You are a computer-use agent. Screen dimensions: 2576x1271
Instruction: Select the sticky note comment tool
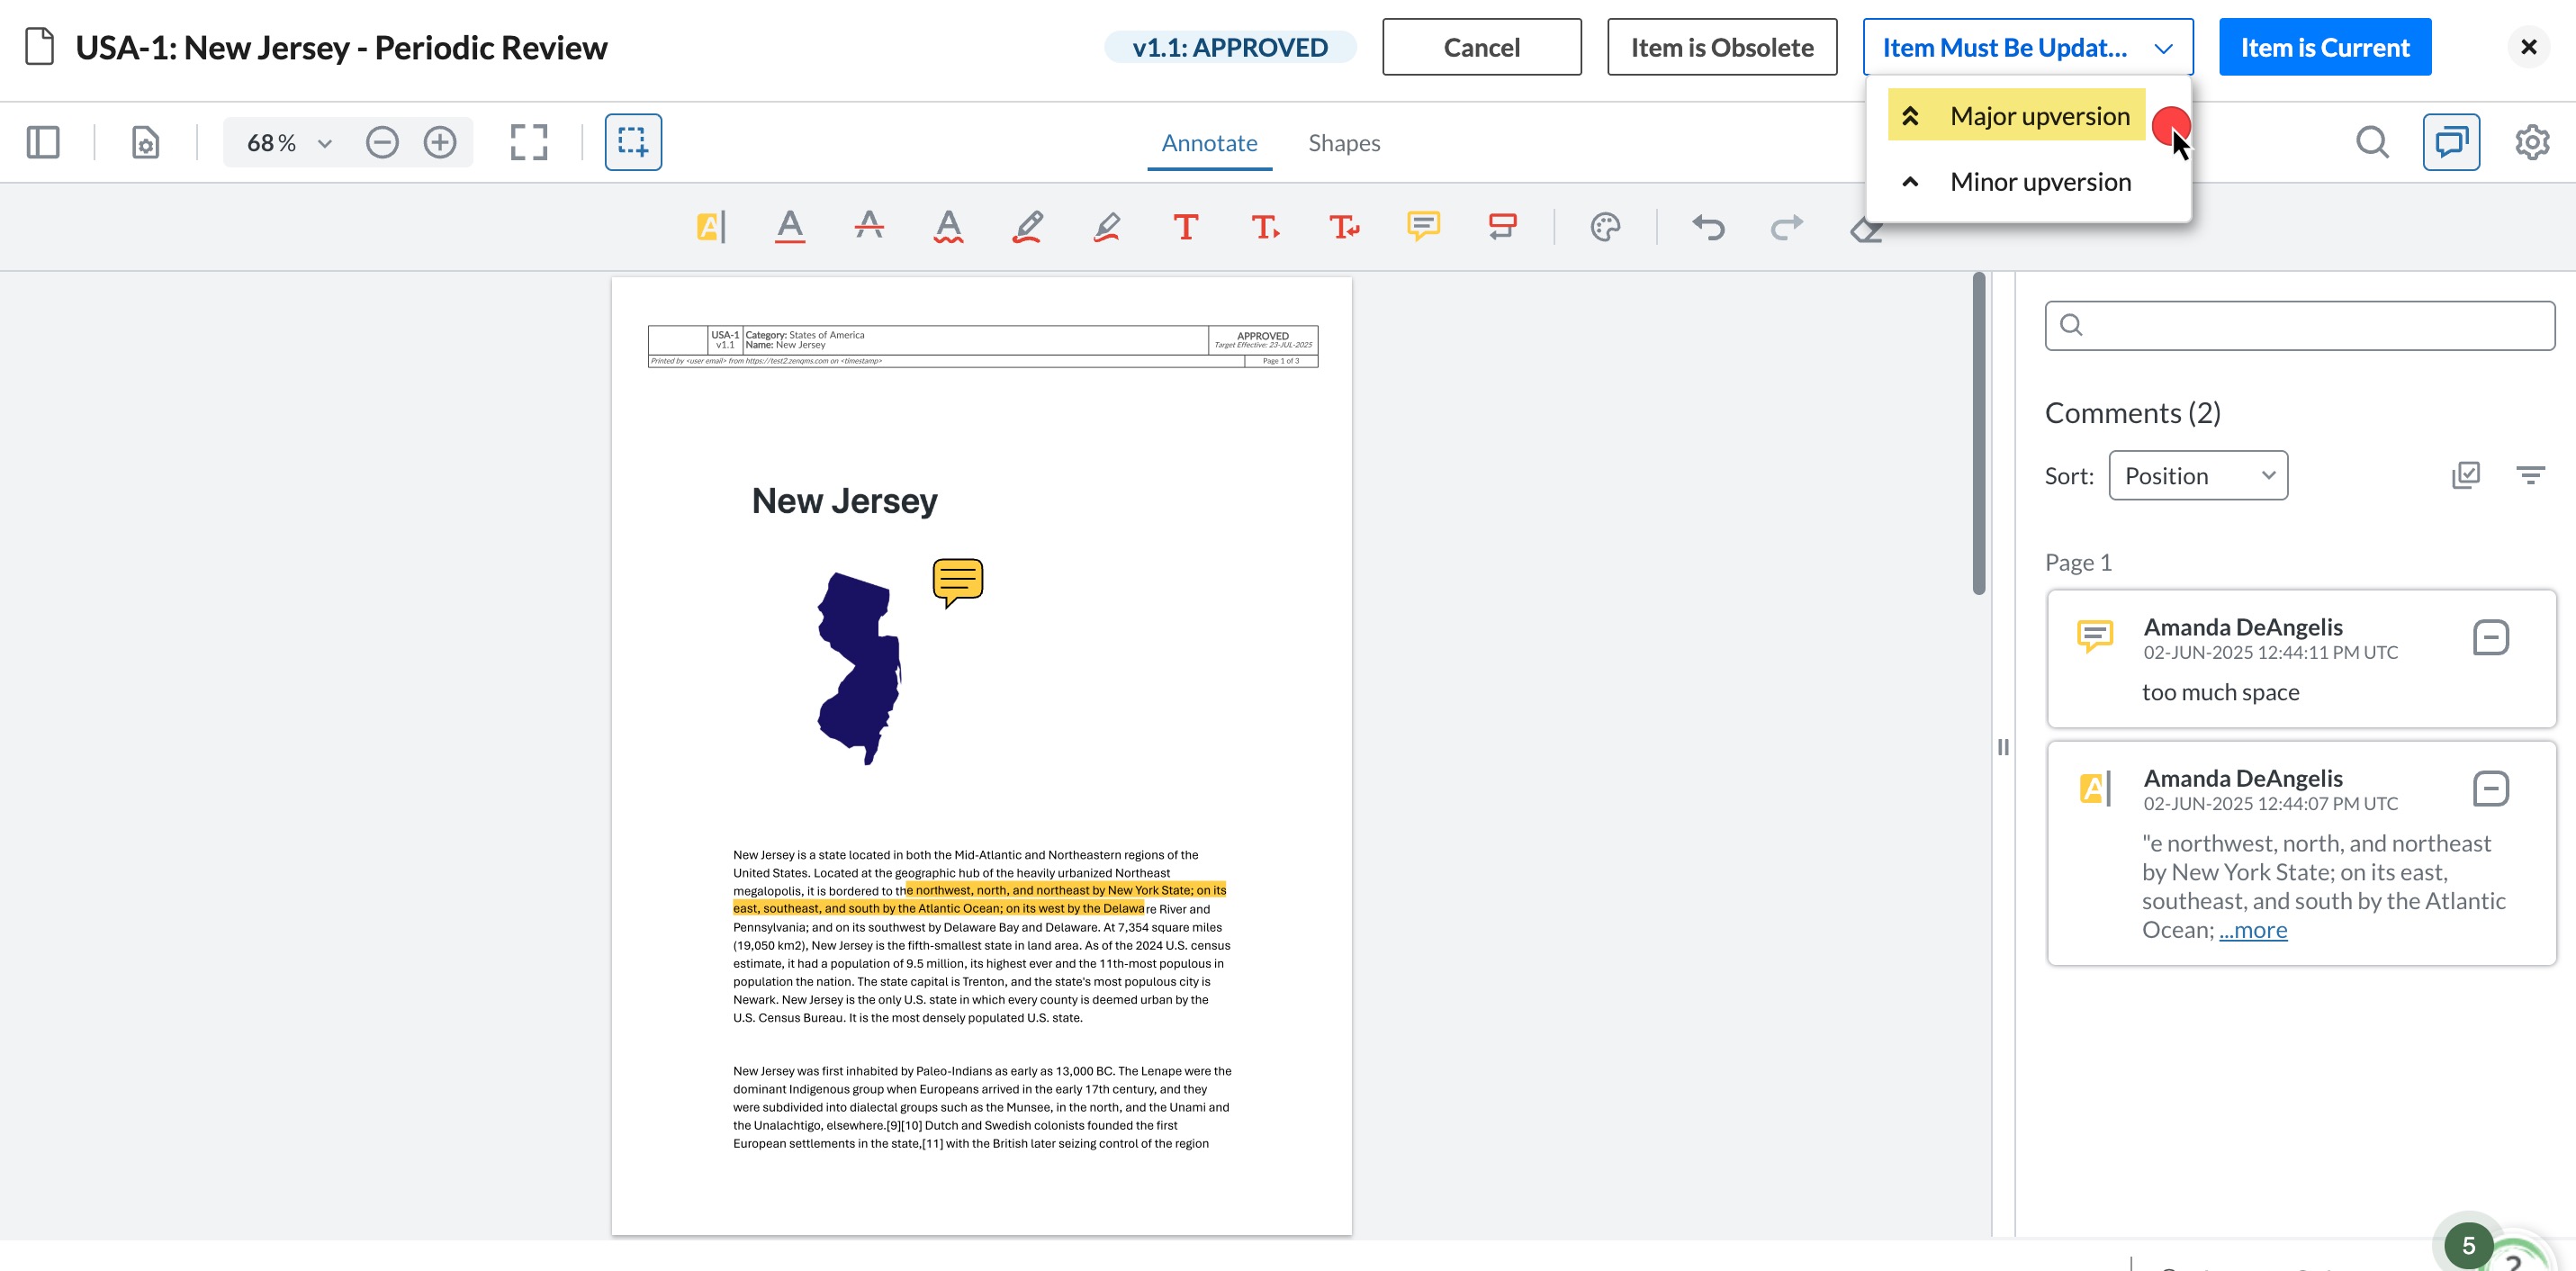click(1423, 227)
